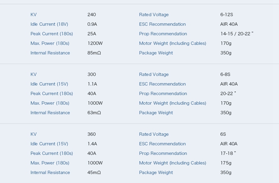Click the 1.1A idle current value
The image size is (279, 183).
pyautogui.click(x=92, y=84)
